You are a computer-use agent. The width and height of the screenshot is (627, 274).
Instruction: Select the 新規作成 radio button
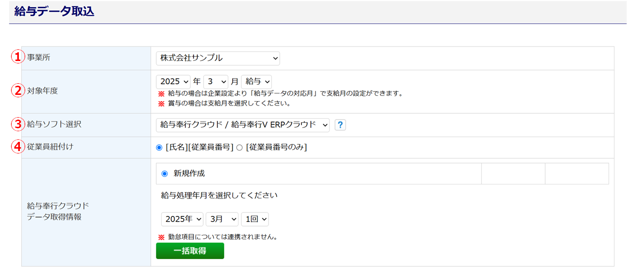(x=164, y=173)
